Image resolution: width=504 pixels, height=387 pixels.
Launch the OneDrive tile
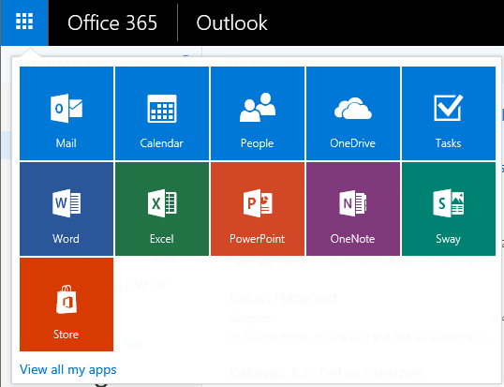click(x=353, y=113)
